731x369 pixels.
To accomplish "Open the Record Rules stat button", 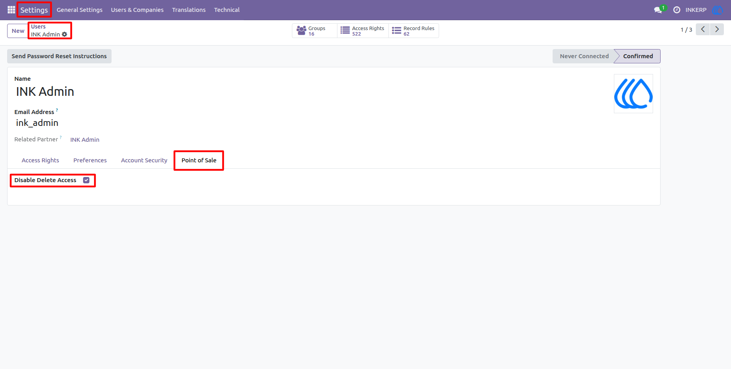I will point(414,31).
